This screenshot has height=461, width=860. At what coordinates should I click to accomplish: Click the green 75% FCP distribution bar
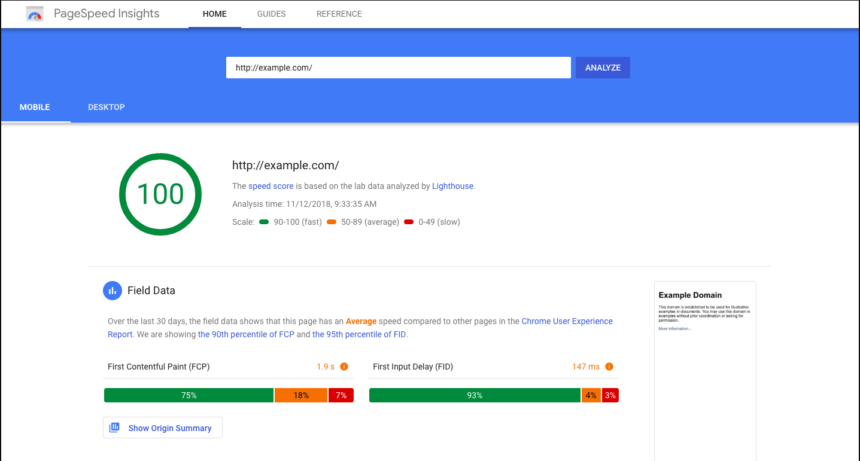click(x=189, y=395)
